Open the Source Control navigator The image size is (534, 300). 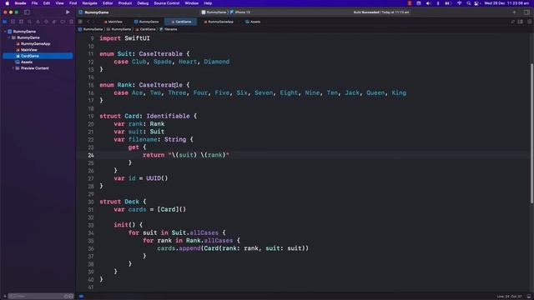(x=13, y=22)
